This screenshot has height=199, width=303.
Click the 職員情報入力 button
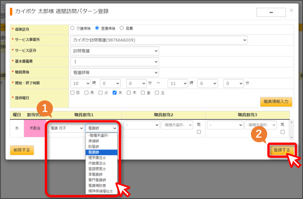276,102
